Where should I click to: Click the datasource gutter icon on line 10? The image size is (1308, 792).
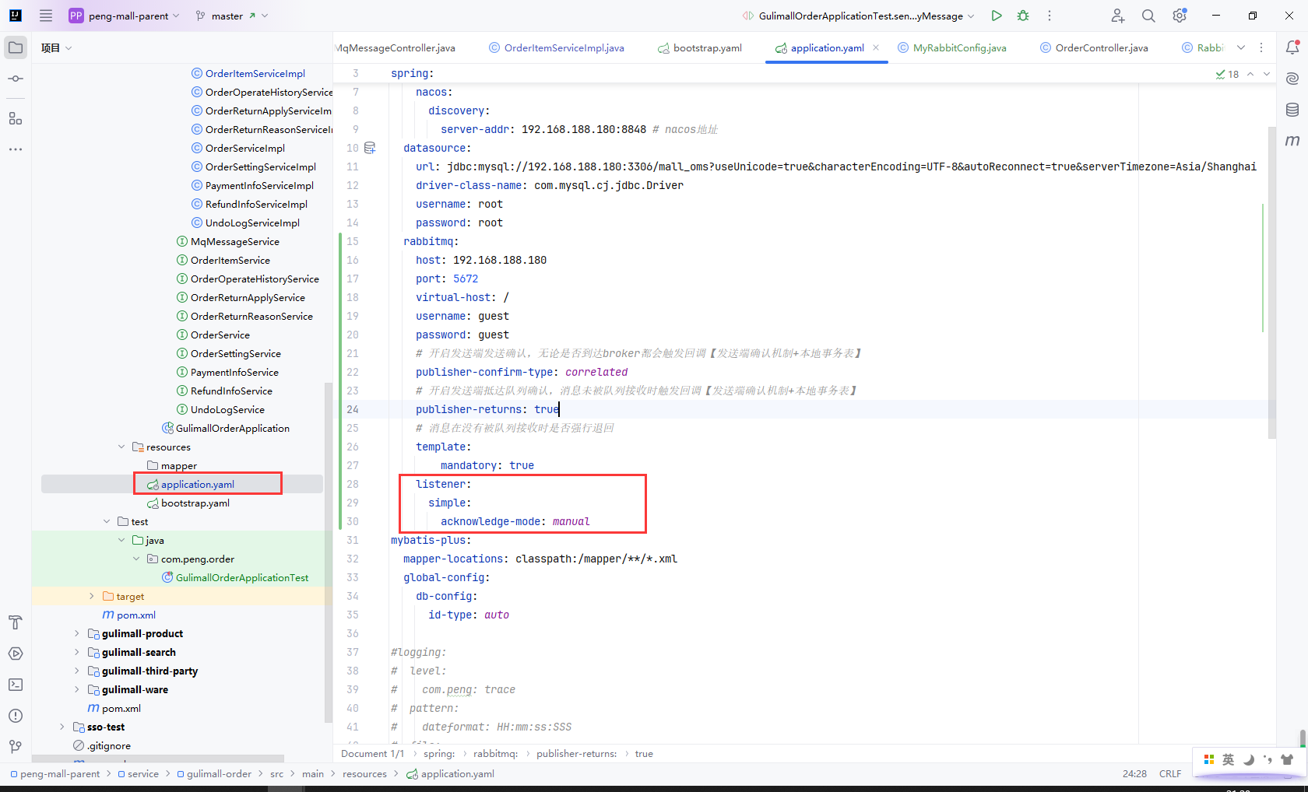[x=370, y=148]
